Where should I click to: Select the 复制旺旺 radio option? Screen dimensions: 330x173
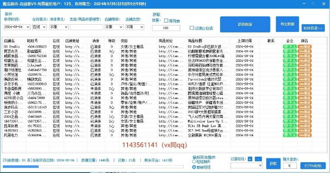click(194, 167)
